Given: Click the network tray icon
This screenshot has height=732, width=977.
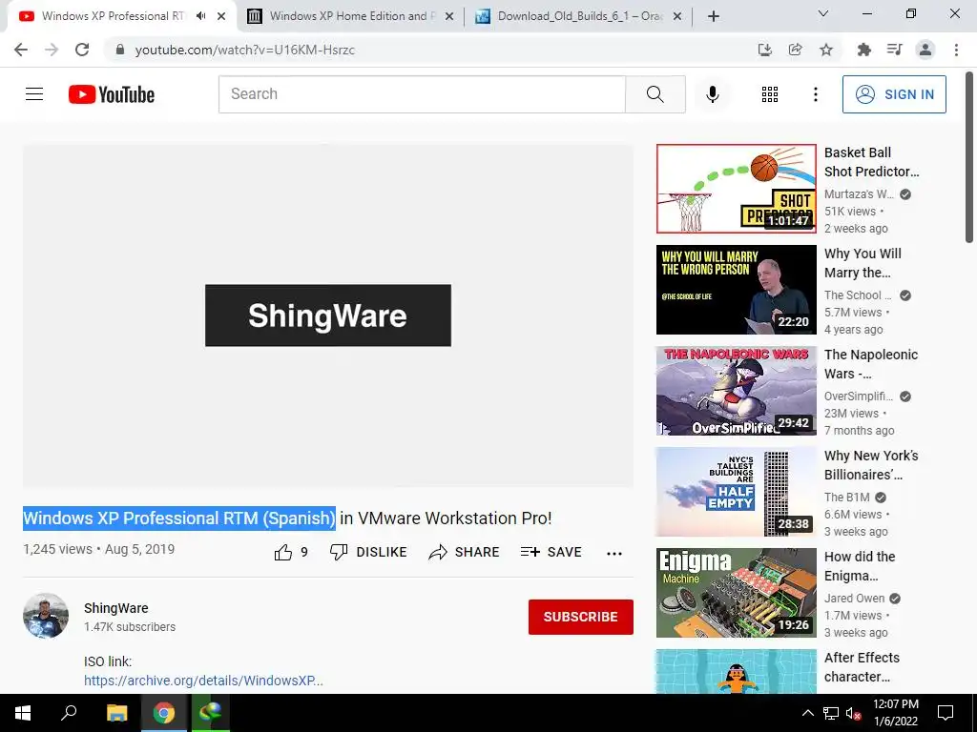Looking at the screenshot, I should click(x=831, y=713).
